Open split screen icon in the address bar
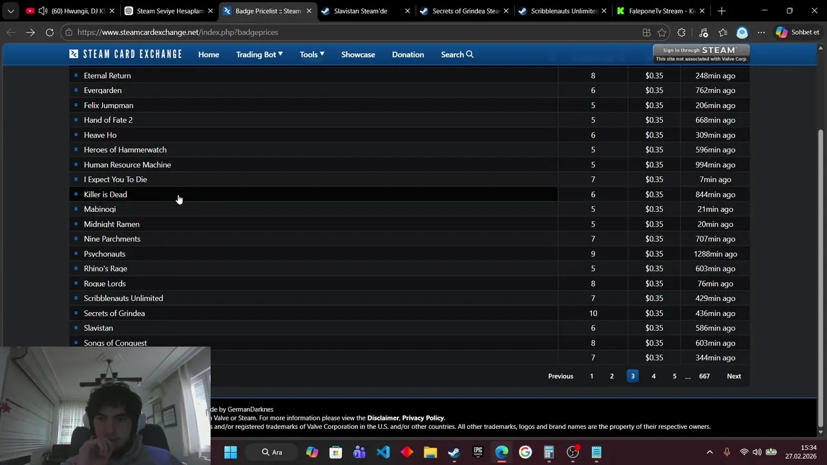827x465 pixels. tap(647, 32)
